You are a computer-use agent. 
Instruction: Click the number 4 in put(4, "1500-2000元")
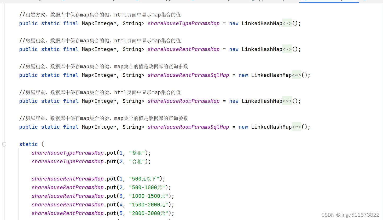click(121, 205)
